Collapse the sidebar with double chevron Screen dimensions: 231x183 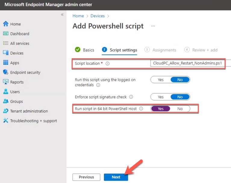62,14
